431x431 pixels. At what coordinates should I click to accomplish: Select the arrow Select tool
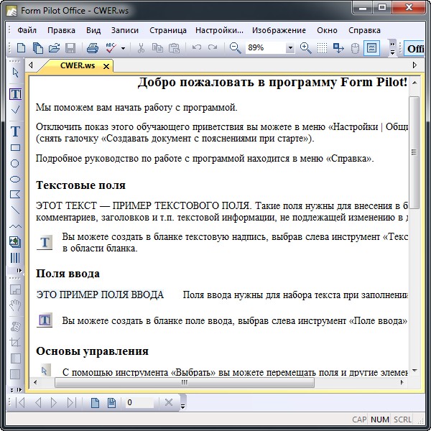pyautogui.click(x=15, y=73)
